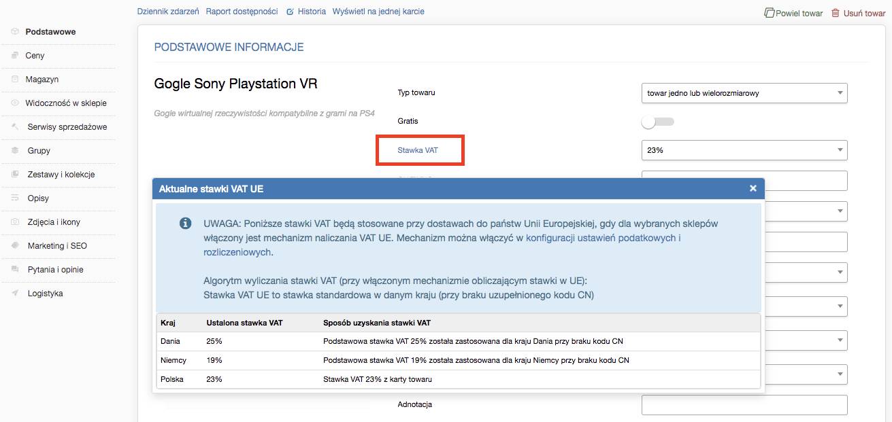Click the Sposób uzyskania stawki VAT header
The image size is (892, 422).
(x=377, y=323)
